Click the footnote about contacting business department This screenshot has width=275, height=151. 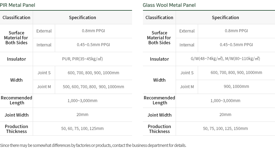pyautogui.click(x=93, y=145)
